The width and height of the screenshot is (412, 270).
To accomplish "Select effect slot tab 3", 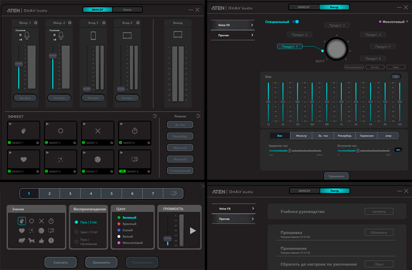I will click(70, 194).
